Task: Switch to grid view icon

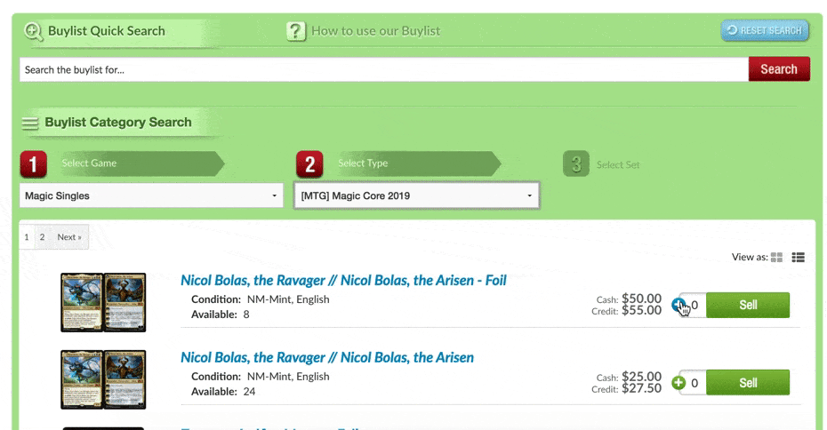Action: click(776, 258)
